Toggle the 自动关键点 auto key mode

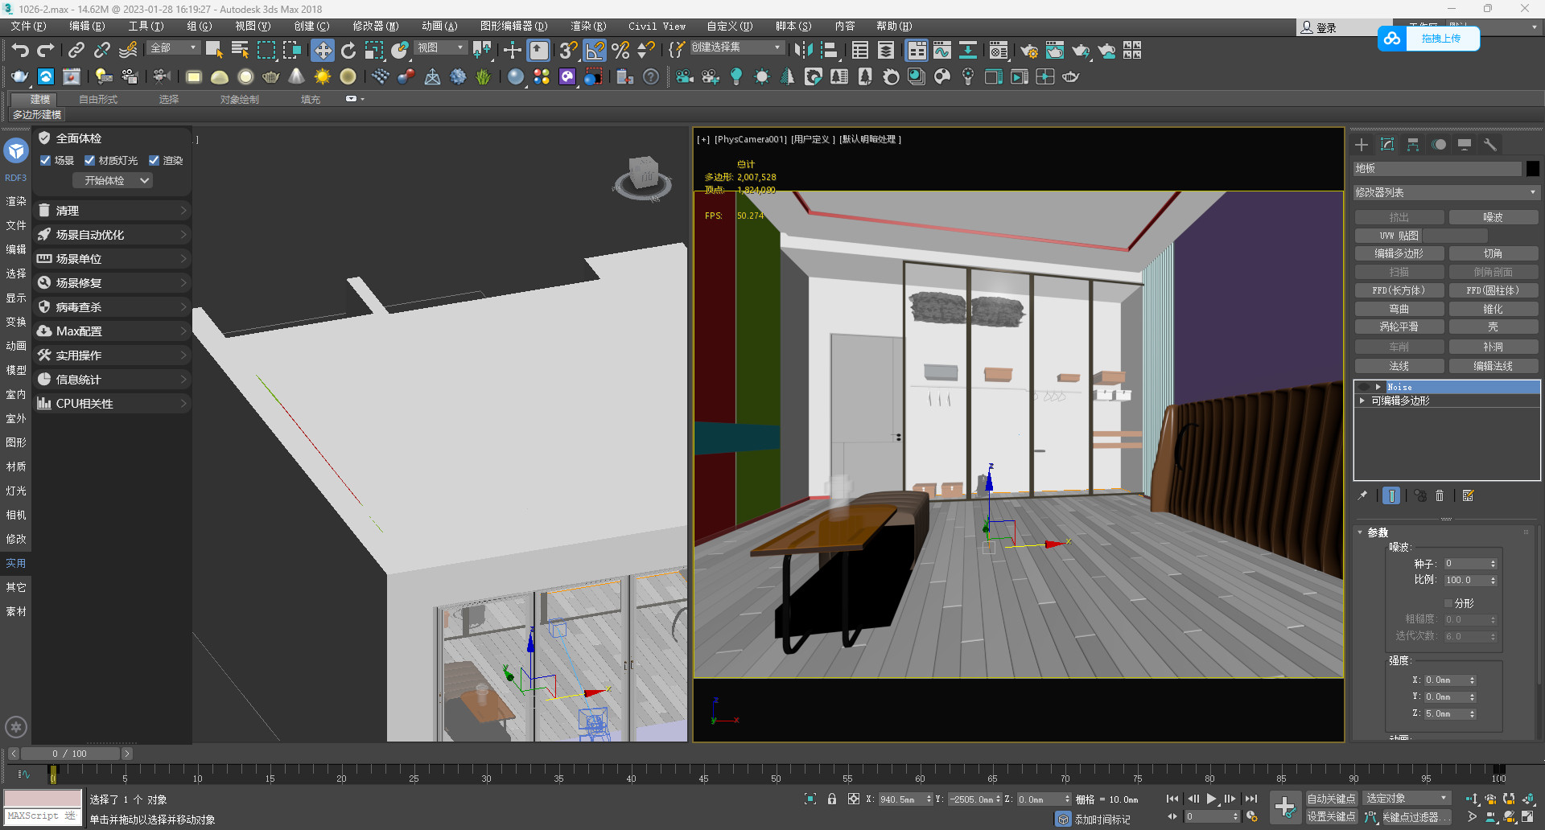[x=1331, y=799]
